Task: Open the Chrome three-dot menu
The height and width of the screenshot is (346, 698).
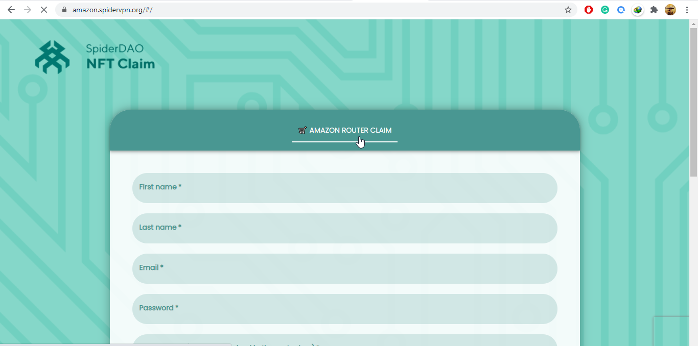Action: [x=686, y=10]
